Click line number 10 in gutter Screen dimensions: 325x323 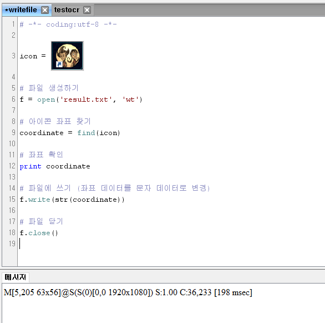pyautogui.click(x=12, y=143)
